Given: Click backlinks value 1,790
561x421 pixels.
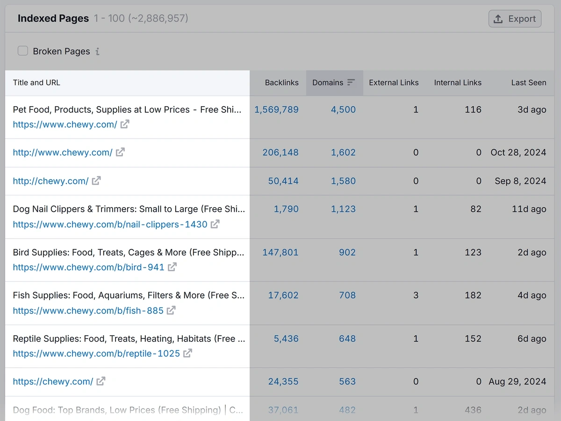Looking at the screenshot, I should click(286, 209).
